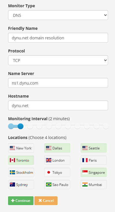Click the US flag icon on Seattle
Viewport: 115px width, 212px height.
coord(85,148)
